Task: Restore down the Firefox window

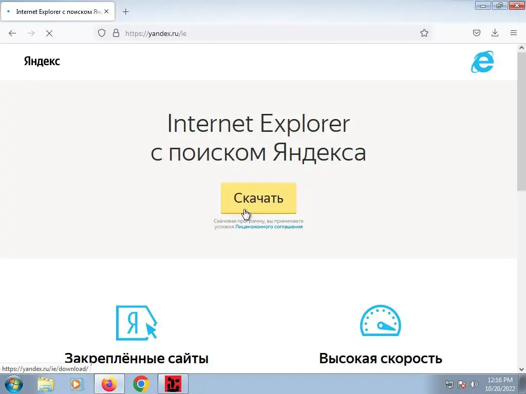Action: (499, 5)
